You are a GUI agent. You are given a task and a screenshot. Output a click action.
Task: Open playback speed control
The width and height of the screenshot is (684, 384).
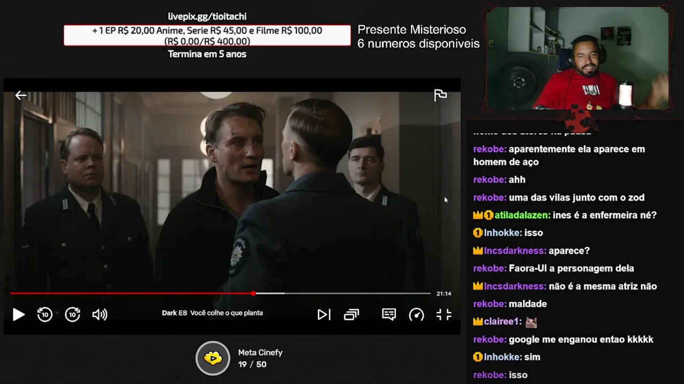pyautogui.click(x=416, y=315)
